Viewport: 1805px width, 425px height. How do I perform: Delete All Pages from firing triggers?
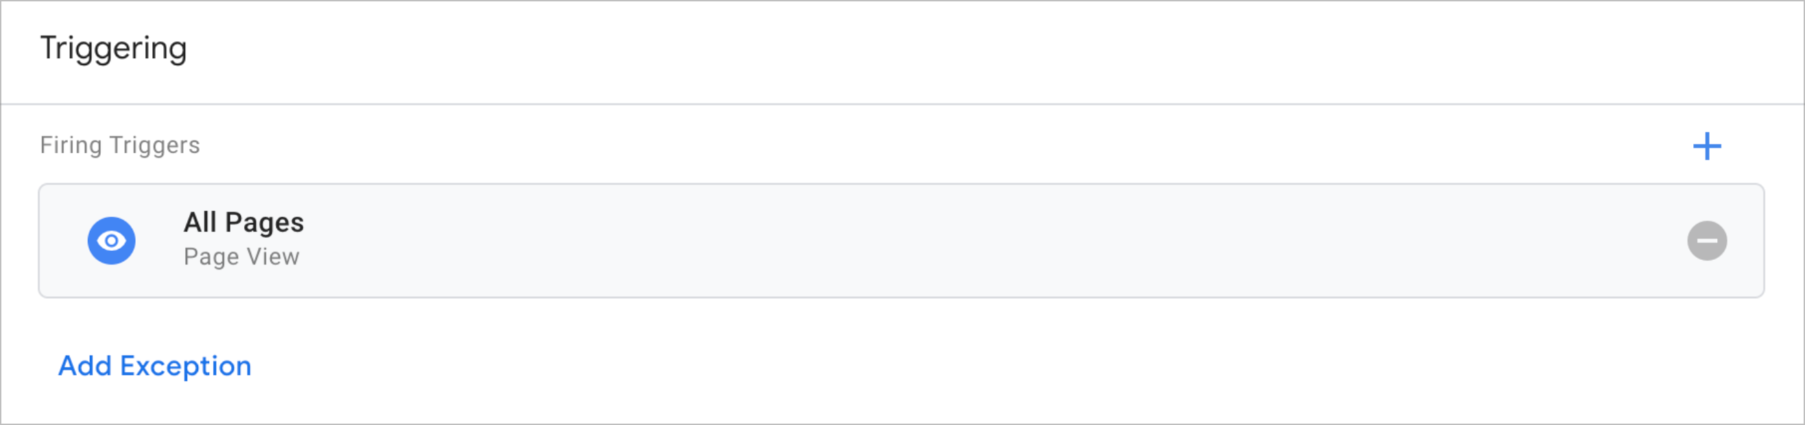point(1707,241)
